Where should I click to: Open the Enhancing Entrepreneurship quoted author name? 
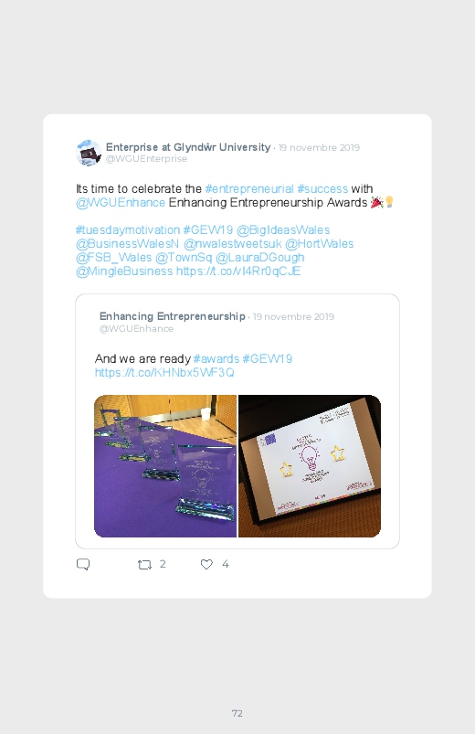[x=173, y=316]
